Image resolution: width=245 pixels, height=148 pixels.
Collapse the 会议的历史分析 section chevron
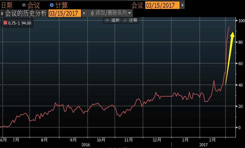pyautogui.click(x=2, y=13)
